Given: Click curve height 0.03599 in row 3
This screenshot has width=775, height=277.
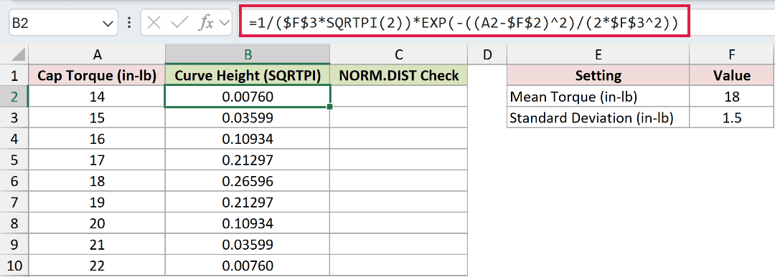Looking at the screenshot, I should (248, 117).
